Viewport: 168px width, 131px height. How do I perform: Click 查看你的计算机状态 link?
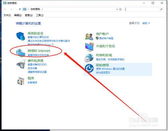click(x=38, y=37)
